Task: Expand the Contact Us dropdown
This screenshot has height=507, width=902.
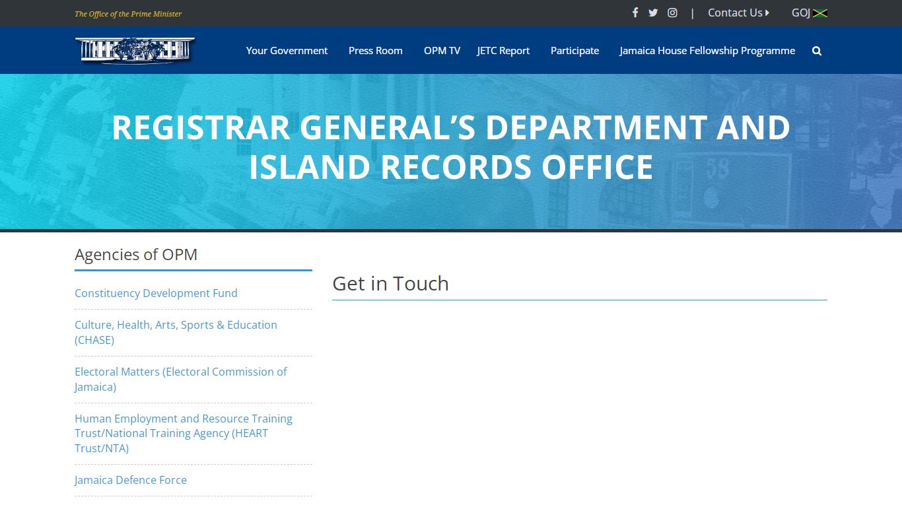Action: tap(738, 13)
